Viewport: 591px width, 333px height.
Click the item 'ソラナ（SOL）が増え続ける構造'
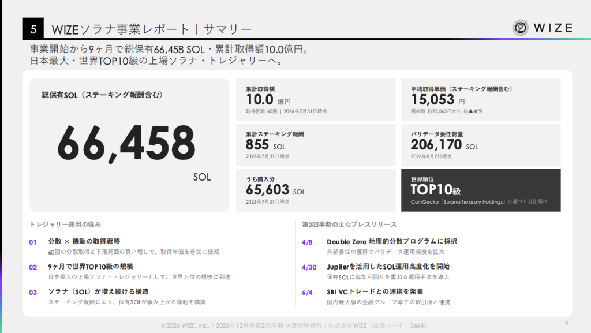point(98,291)
